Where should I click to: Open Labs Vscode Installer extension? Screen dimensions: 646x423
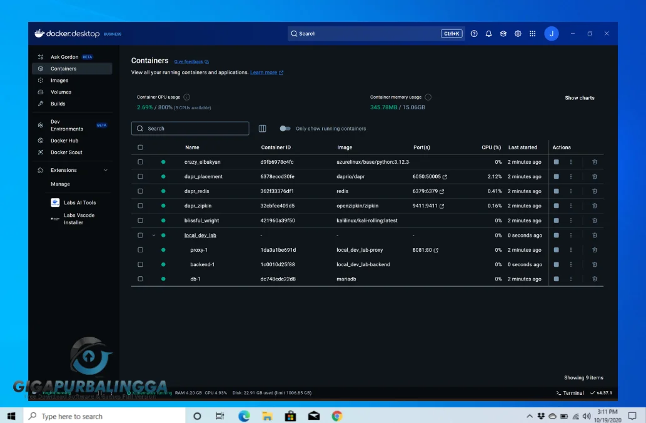73,219
